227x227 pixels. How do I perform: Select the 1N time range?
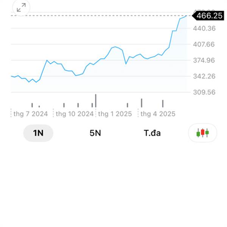pyautogui.click(x=38, y=133)
